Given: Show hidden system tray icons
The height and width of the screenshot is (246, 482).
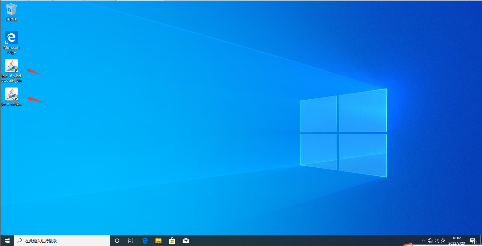Looking at the screenshot, I should pyautogui.click(x=423, y=241).
